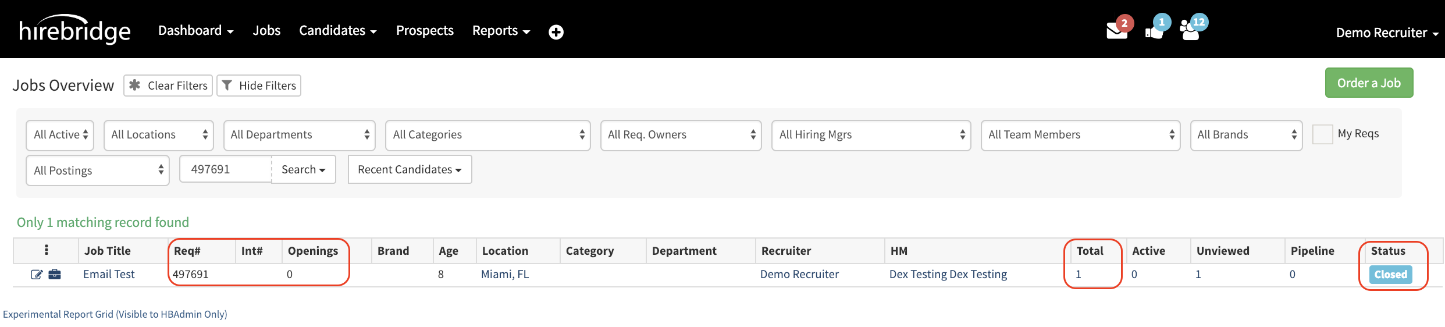Viewport: 1445px width, 327px height.
Task: Click the Clear Filters button
Action: [168, 86]
